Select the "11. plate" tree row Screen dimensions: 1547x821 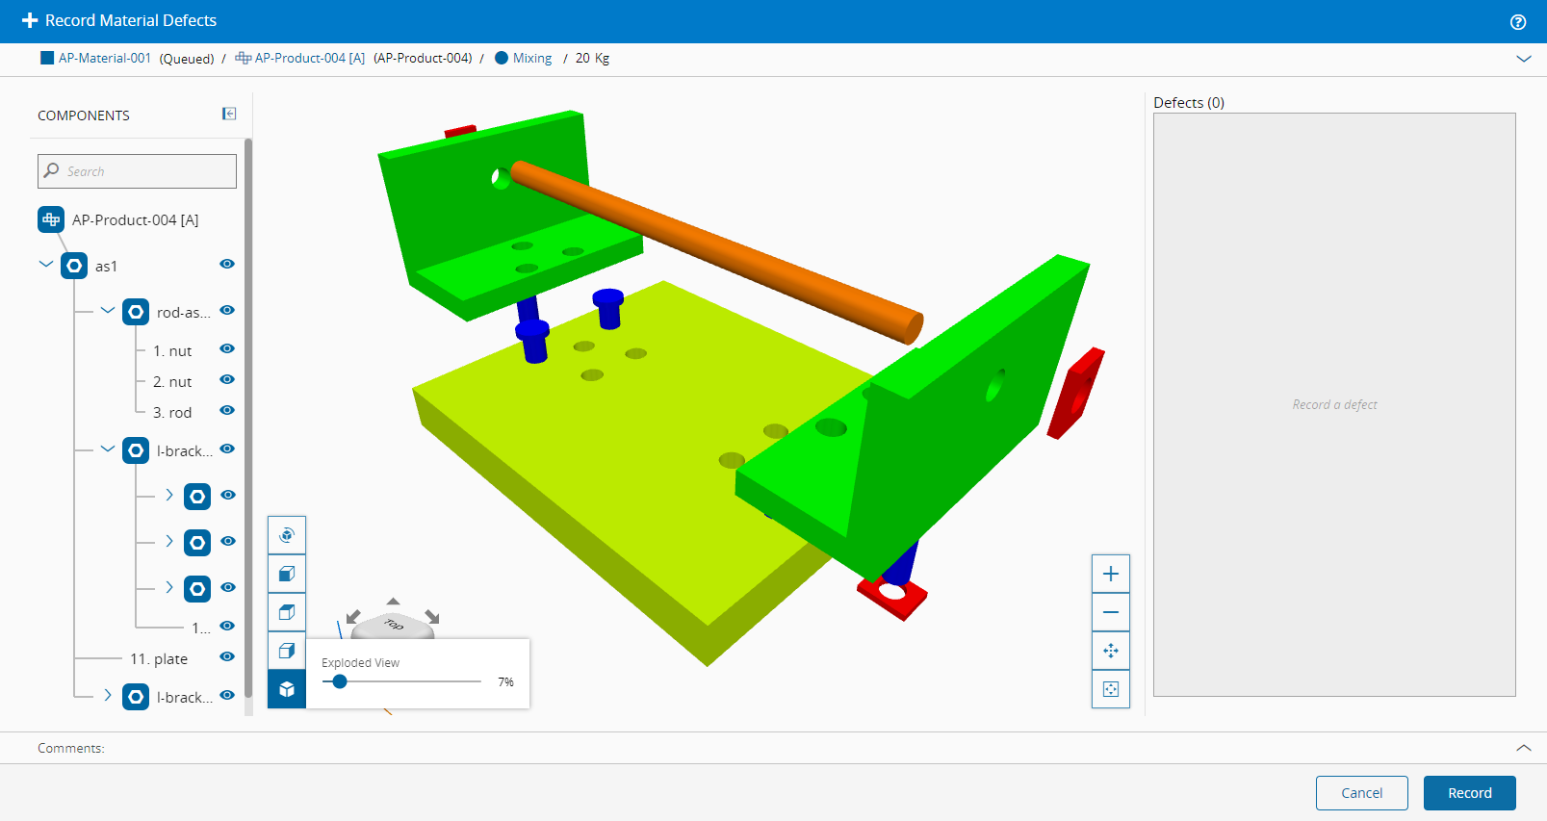point(159,658)
